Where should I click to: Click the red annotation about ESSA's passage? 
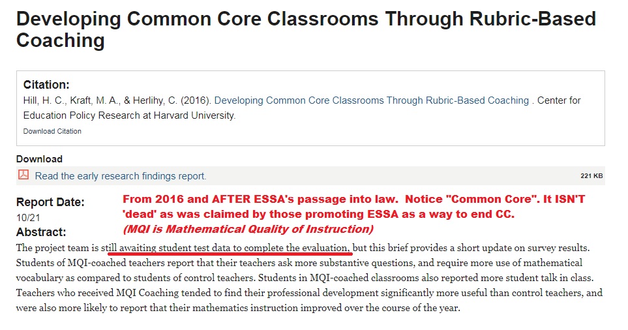point(353,207)
